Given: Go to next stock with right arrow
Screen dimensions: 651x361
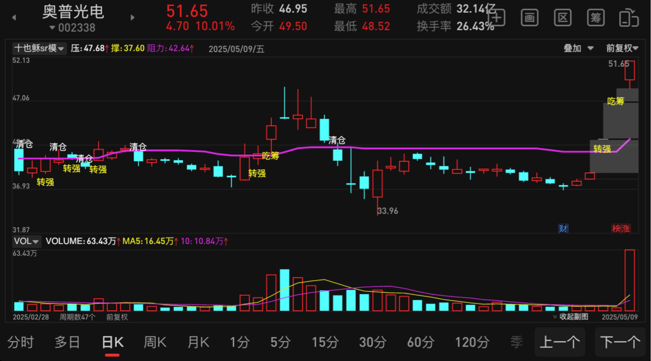Looking at the screenshot, I should (x=133, y=17).
